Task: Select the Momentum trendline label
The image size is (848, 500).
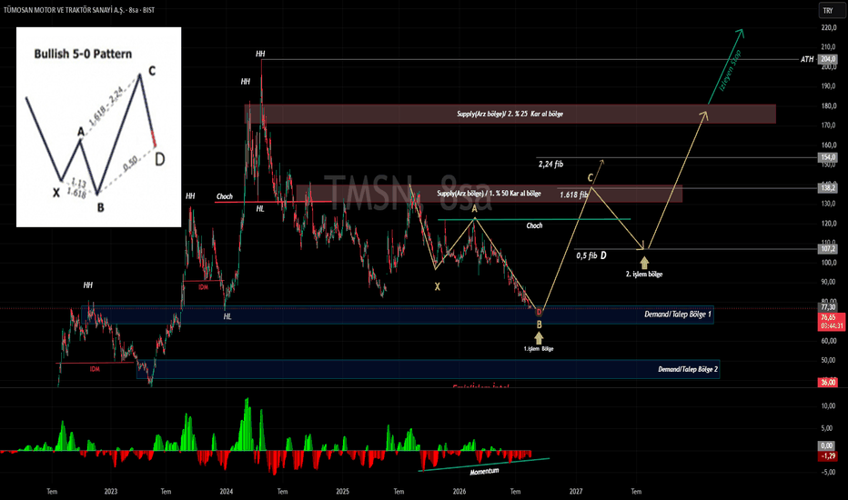Action: click(485, 471)
